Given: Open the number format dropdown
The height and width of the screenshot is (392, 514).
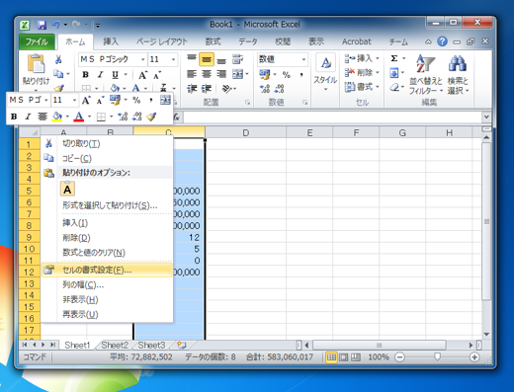Looking at the screenshot, I should click(303, 59).
